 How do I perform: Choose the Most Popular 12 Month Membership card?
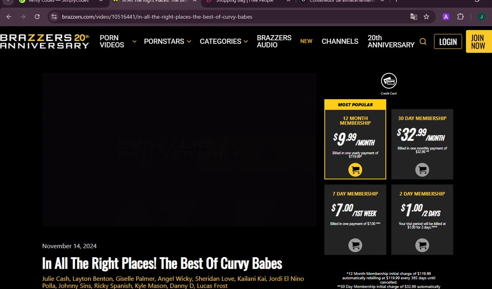tap(355, 139)
